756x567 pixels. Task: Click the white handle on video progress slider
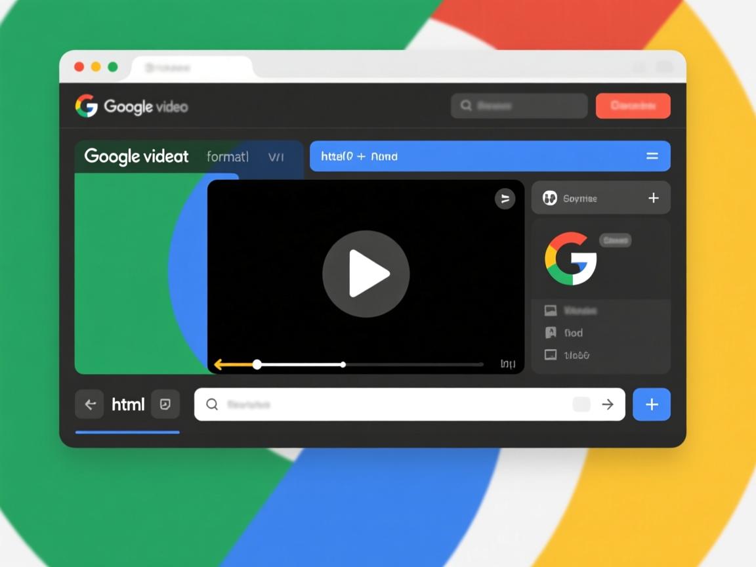(257, 364)
